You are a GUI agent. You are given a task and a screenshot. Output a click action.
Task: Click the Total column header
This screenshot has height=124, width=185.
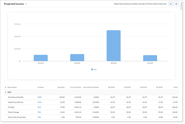coord(175,87)
